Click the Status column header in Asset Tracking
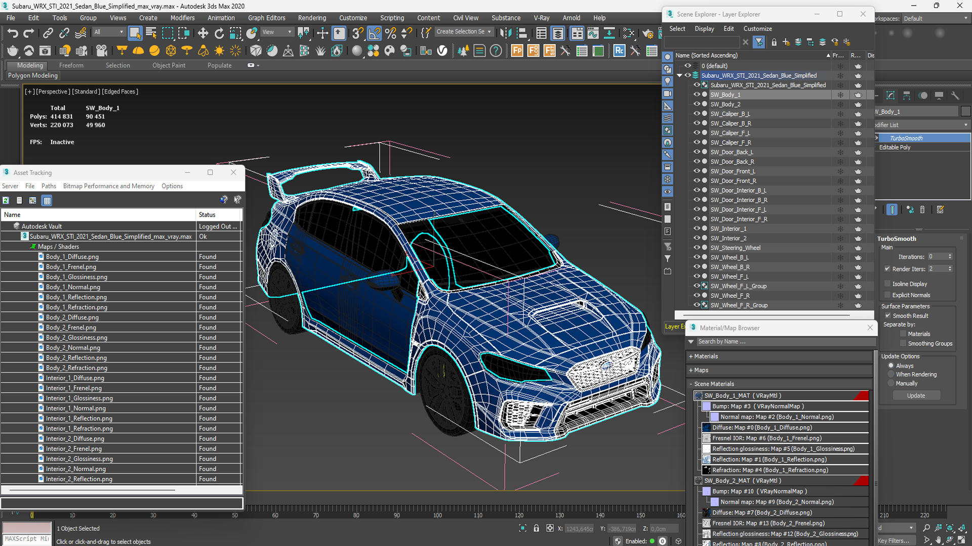This screenshot has height=546, width=972. tap(218, 215)
